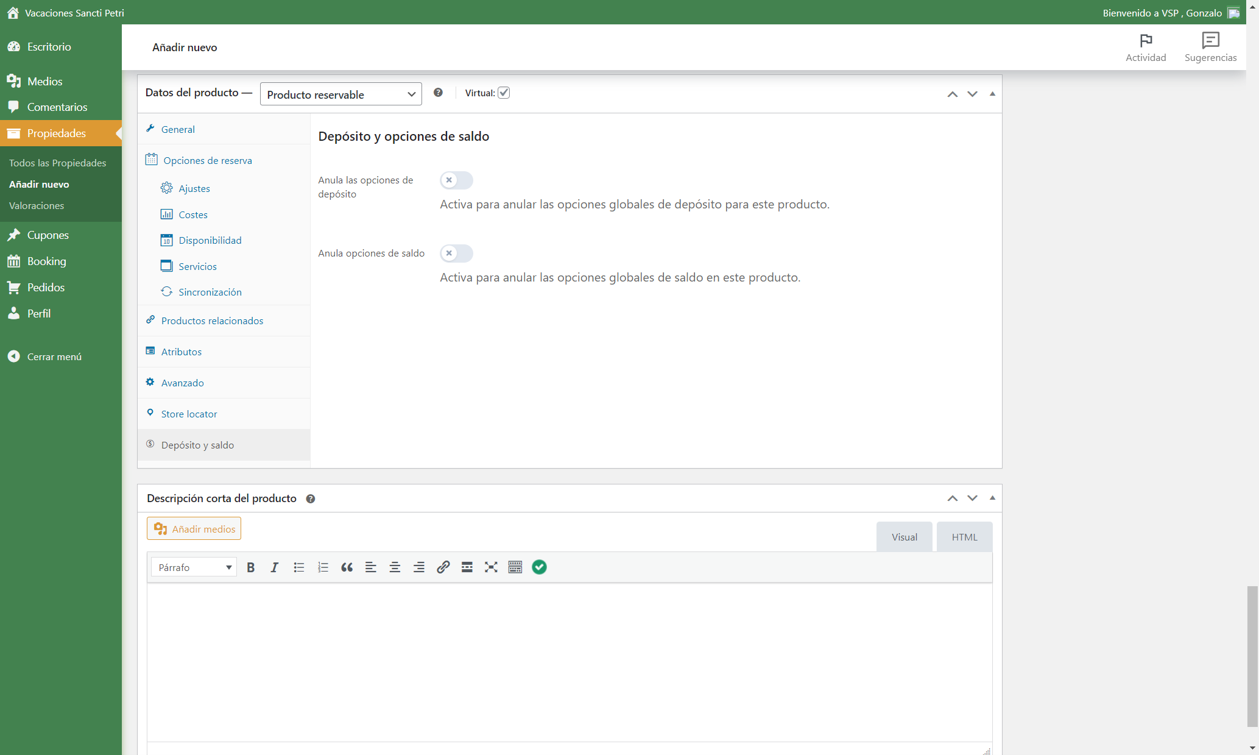The image size is (1259, 755).
Task: Open the Párrafo format dropdown
Action: (194, 567)
